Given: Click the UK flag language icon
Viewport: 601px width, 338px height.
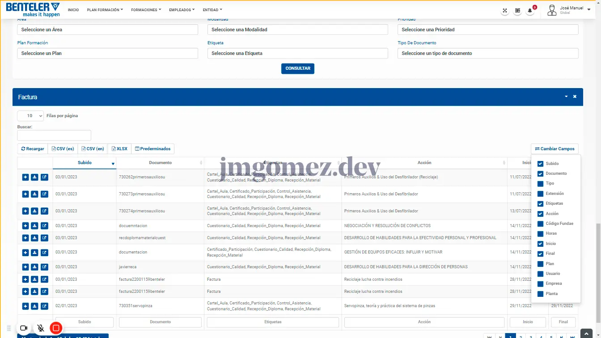Looking at the screenshot, I should (x=517, y=10).
